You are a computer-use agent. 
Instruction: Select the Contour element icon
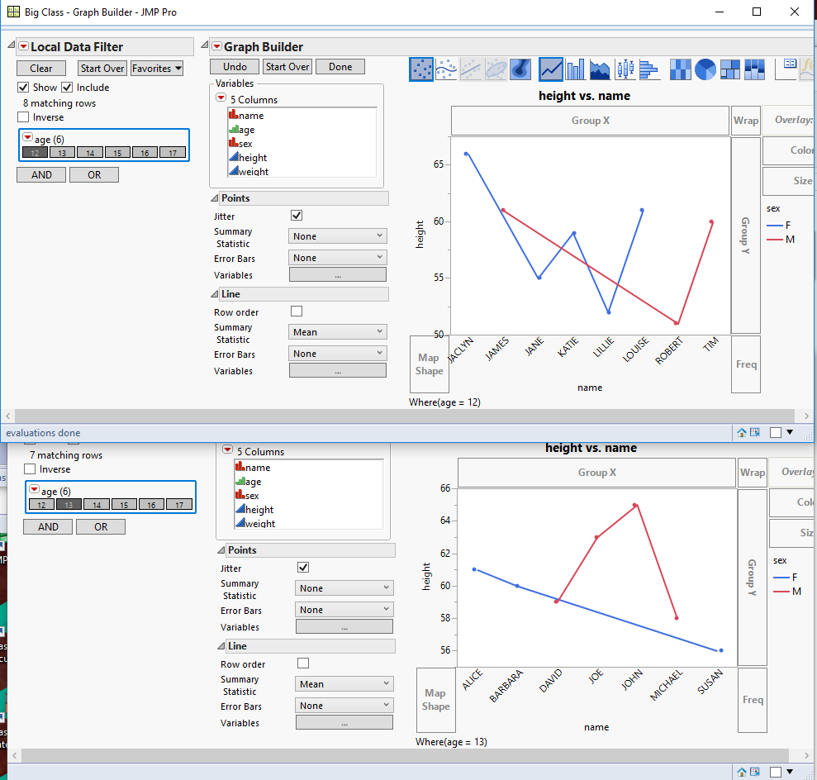coord(520,69)
